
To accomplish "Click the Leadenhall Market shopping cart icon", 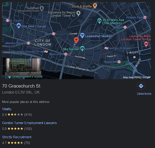I will tap(82, 36).
